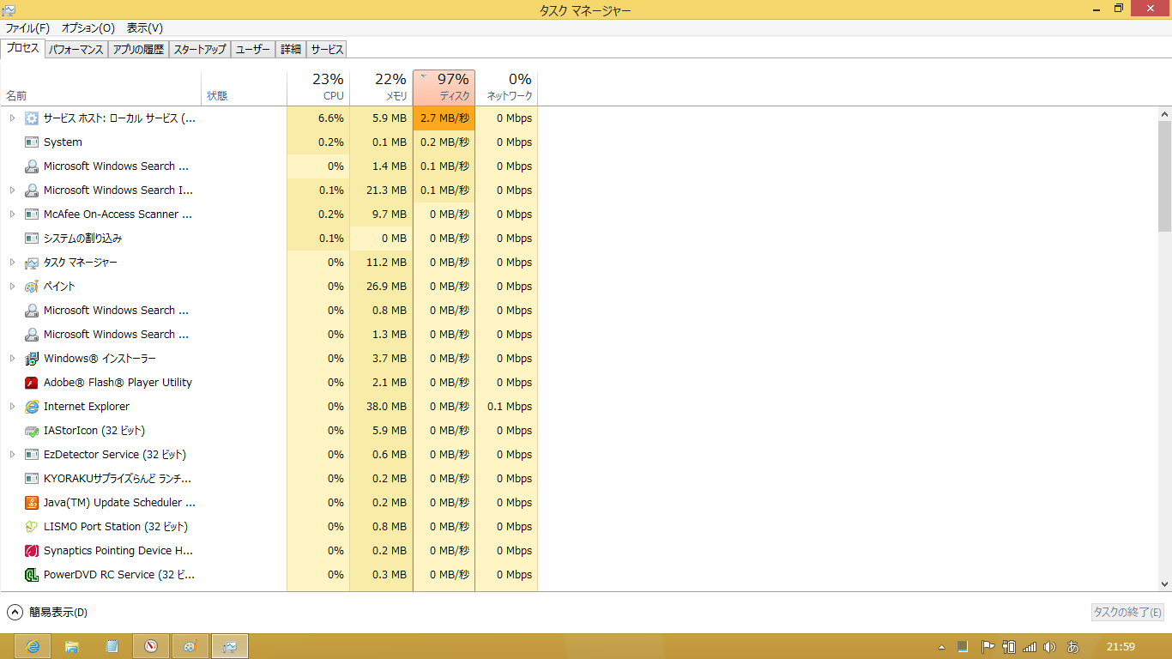1172x659 pixels.
Task: Open the volume control in system tray
Action: (x=1048, y=647)
